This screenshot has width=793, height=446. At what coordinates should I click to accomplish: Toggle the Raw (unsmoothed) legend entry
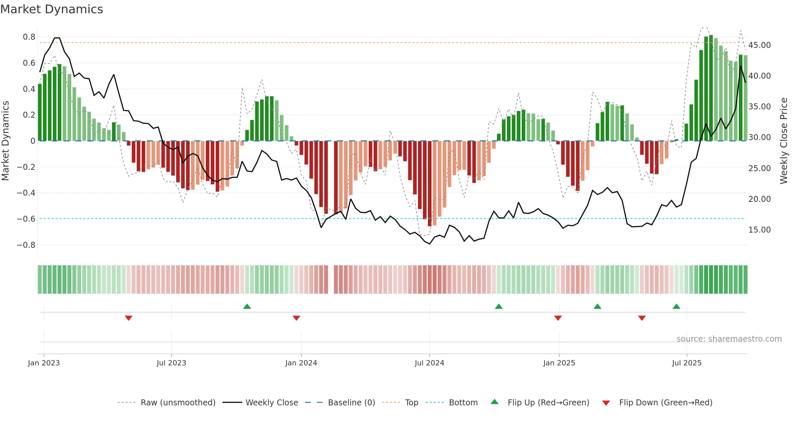coord(167,402)
